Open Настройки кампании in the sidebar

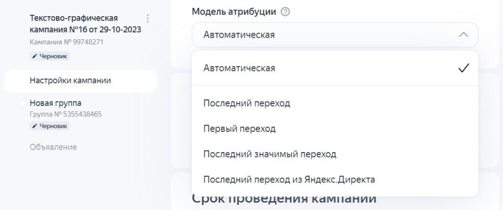tap(70, 80)
